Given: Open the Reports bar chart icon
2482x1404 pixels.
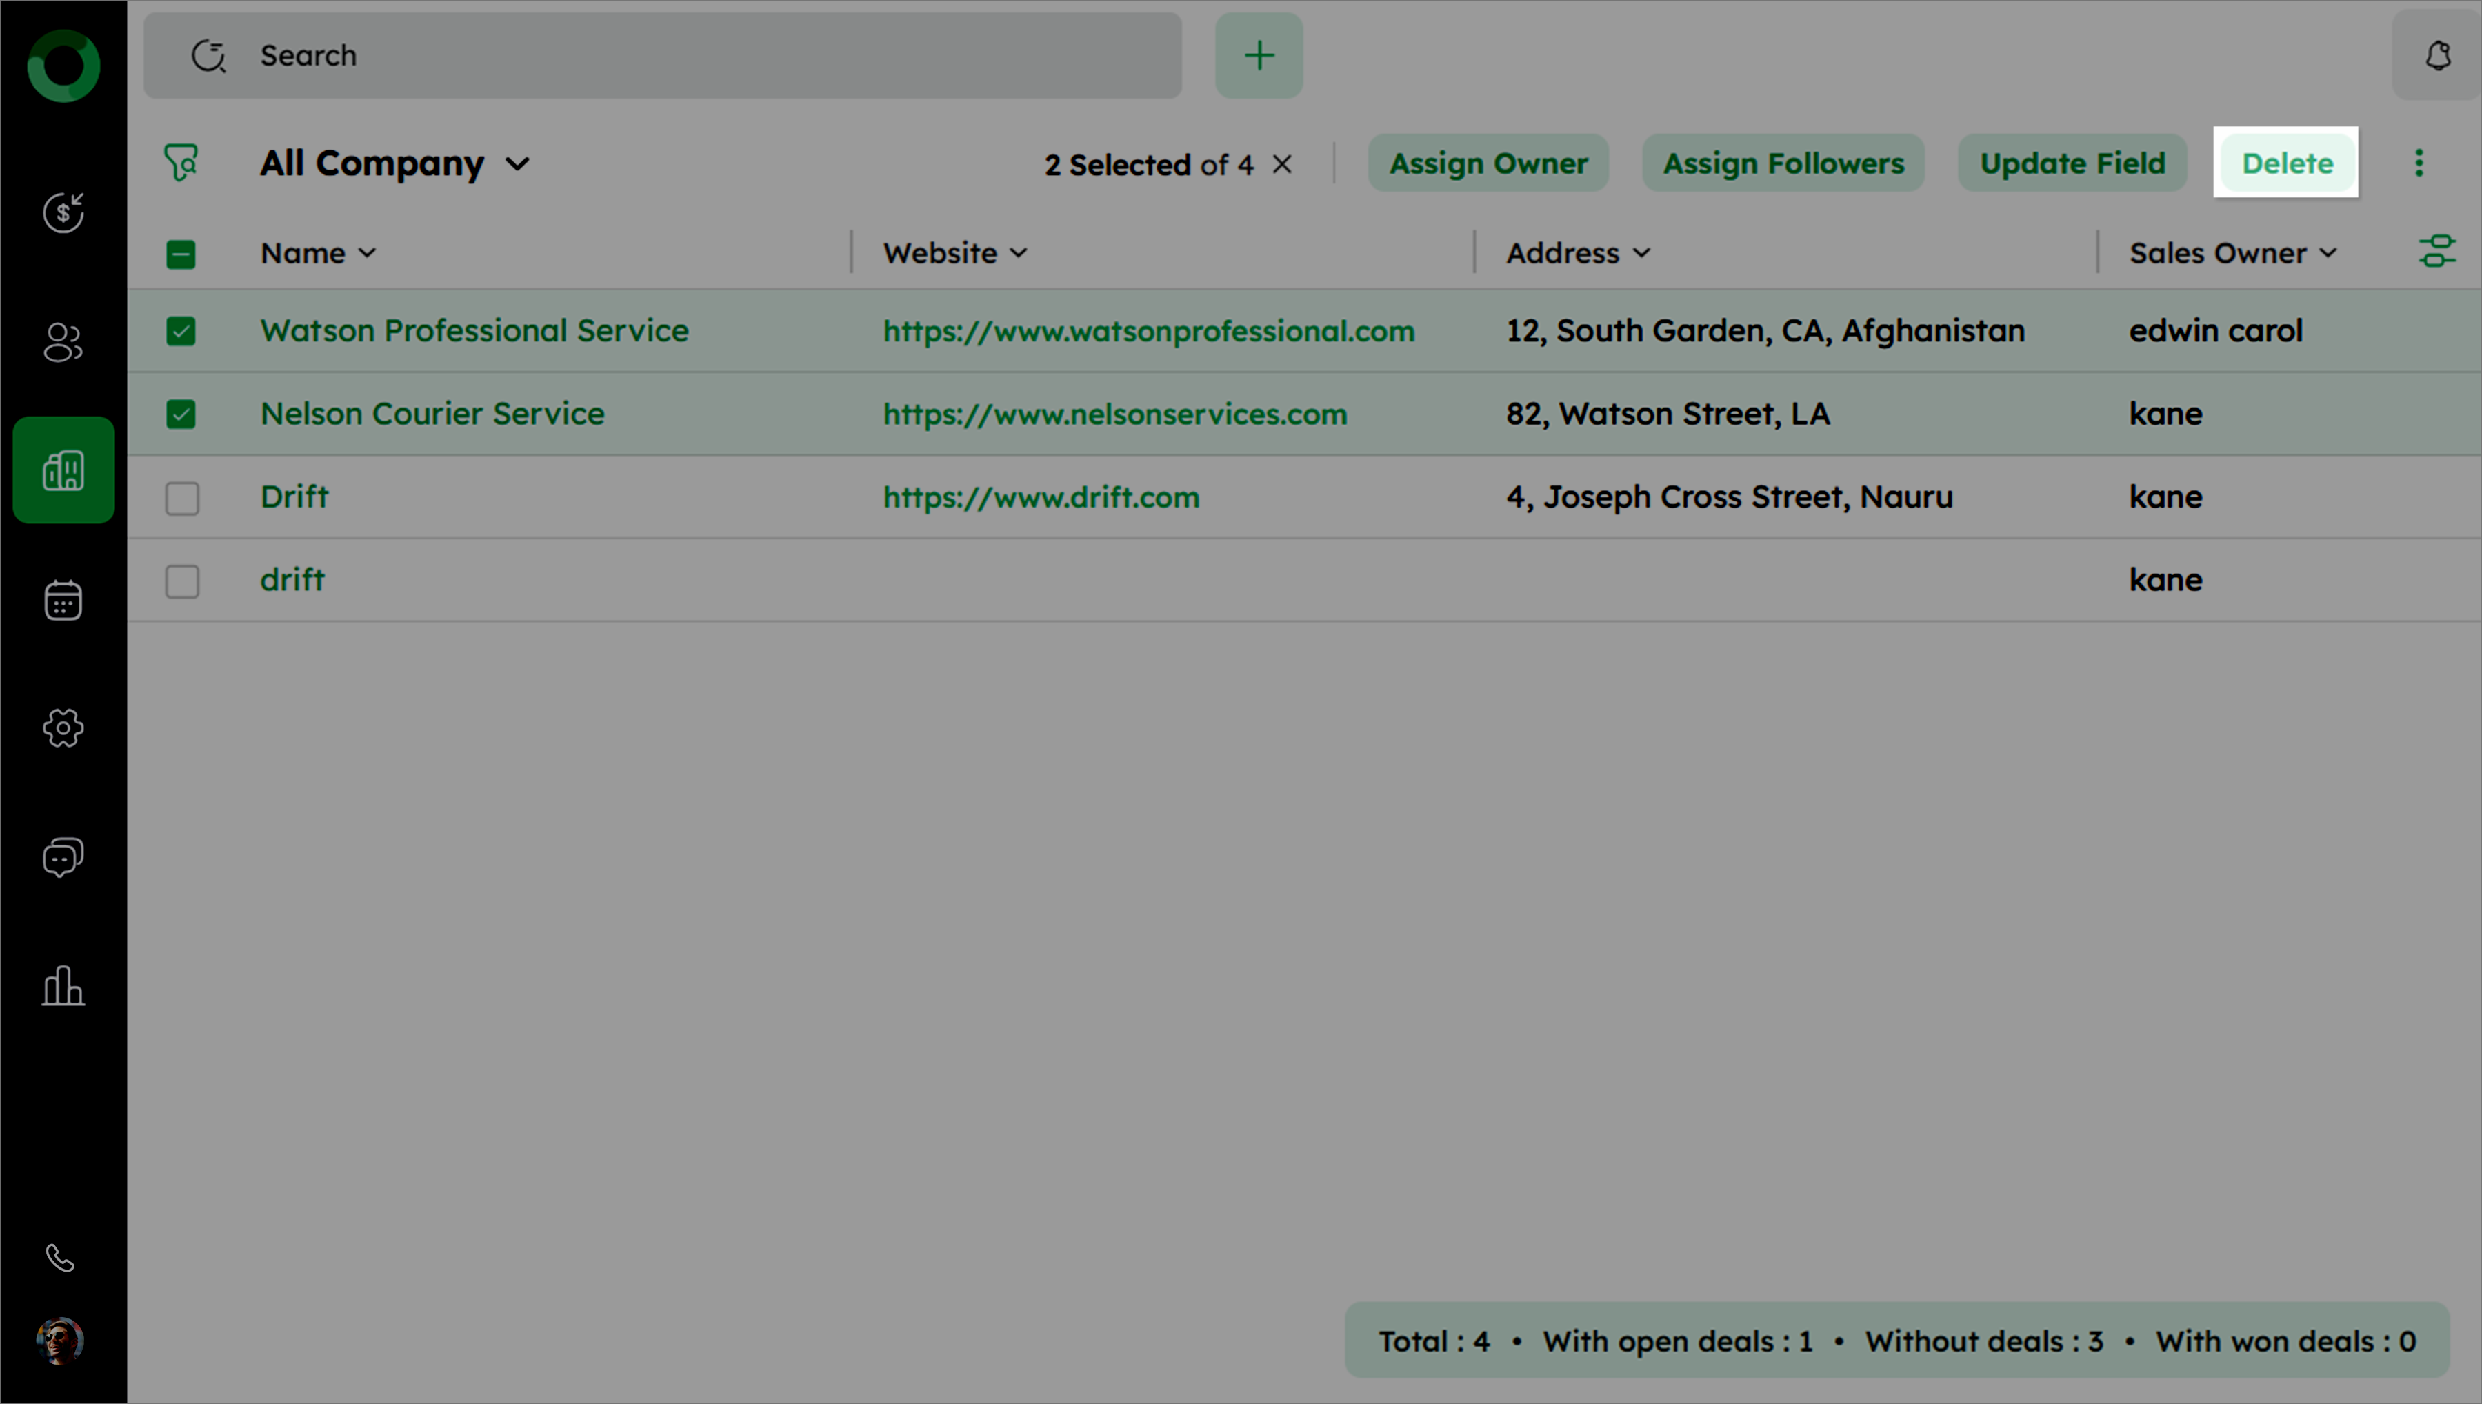Looking at the screenshot, I should (x=63, y=985).
